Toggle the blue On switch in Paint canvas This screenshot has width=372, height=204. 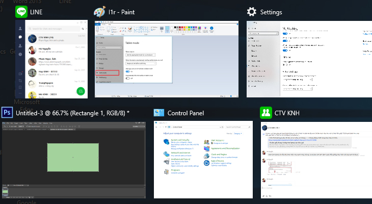(127, 71)
